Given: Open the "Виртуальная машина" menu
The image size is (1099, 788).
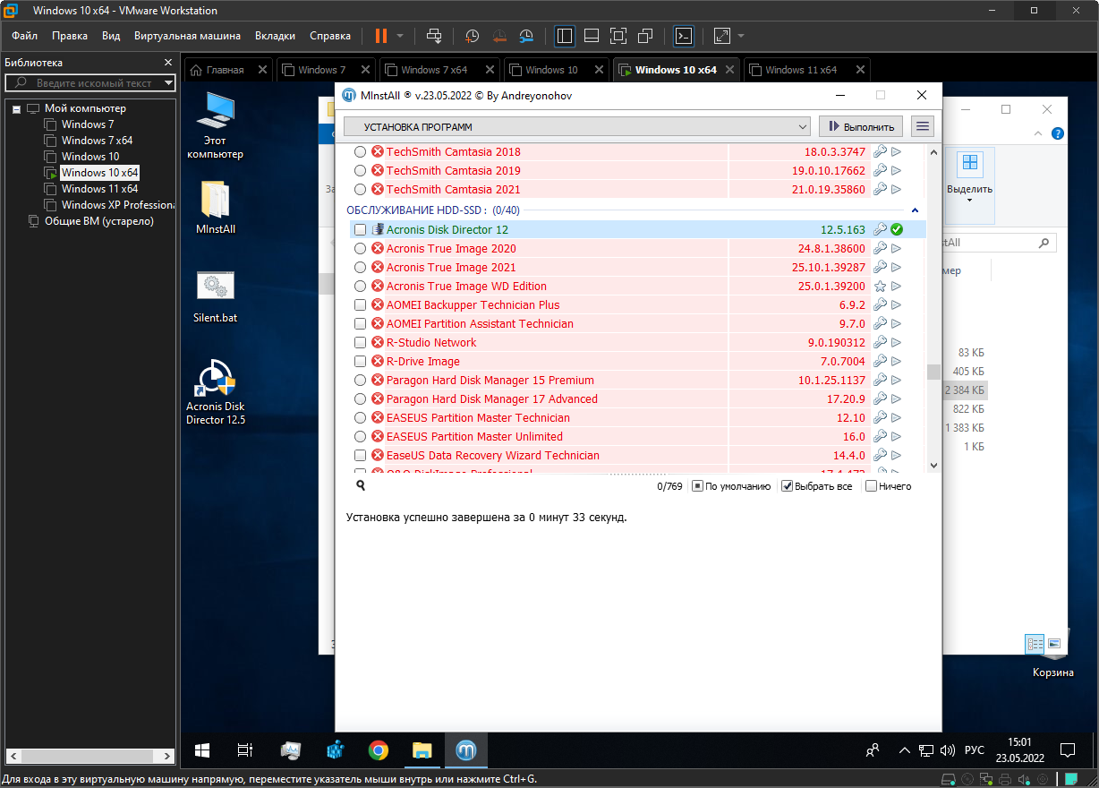Looking at the screenshot, I should click(x=187, y=36).
